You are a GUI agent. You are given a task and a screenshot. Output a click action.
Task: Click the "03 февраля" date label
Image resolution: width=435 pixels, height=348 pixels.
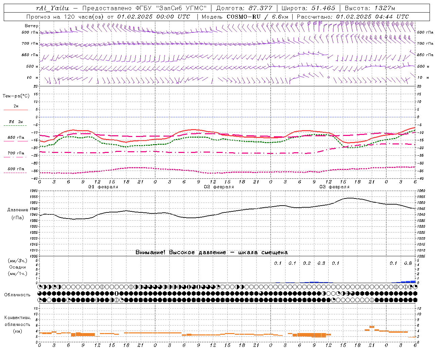tap(334, 187)
